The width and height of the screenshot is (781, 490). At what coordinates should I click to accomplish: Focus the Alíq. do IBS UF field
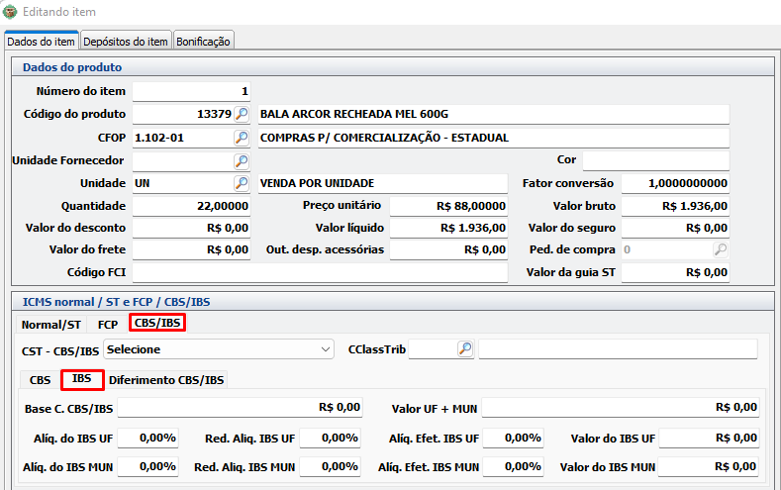(147, 438)
